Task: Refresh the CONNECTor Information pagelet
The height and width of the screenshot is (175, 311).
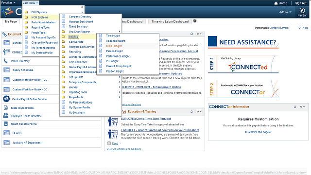Action: coord(295,107)
